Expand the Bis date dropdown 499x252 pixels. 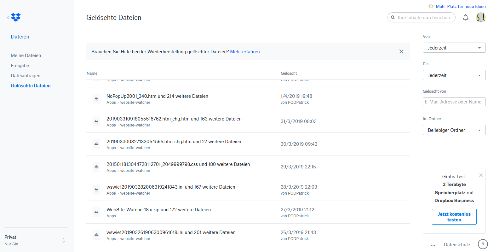454,75
